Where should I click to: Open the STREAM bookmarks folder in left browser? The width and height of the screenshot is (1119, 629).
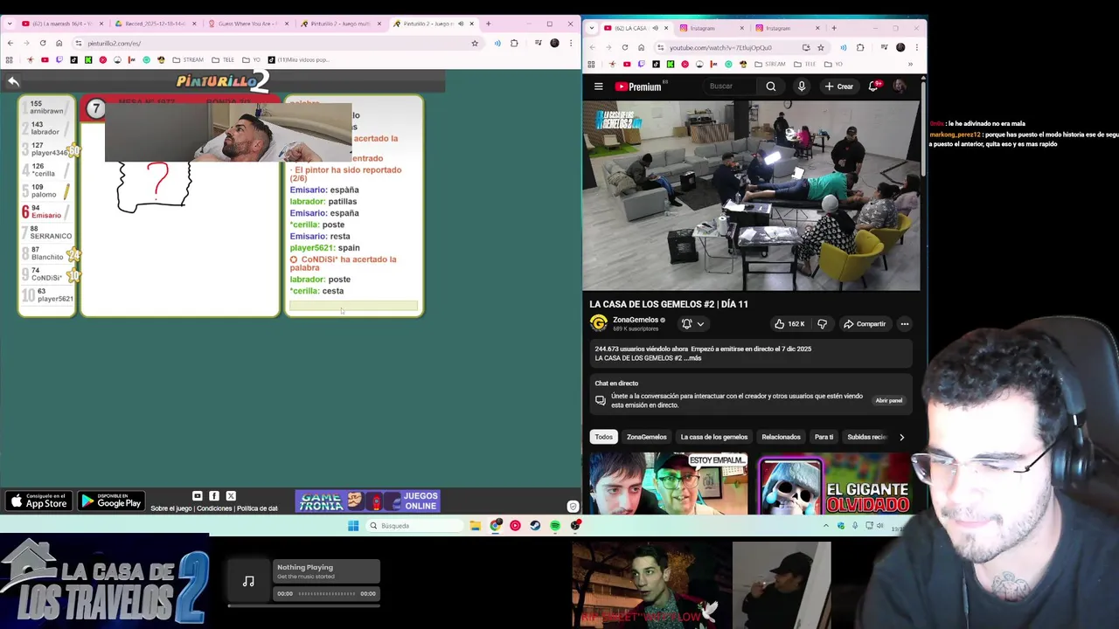tap(188, 60)
